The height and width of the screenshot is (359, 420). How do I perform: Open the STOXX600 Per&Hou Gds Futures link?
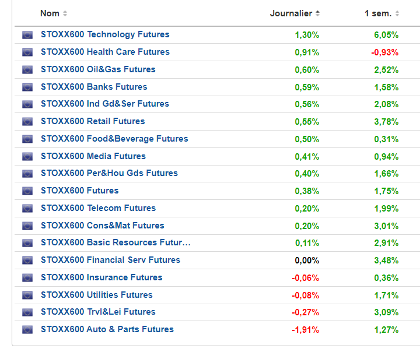click(109, 173)
